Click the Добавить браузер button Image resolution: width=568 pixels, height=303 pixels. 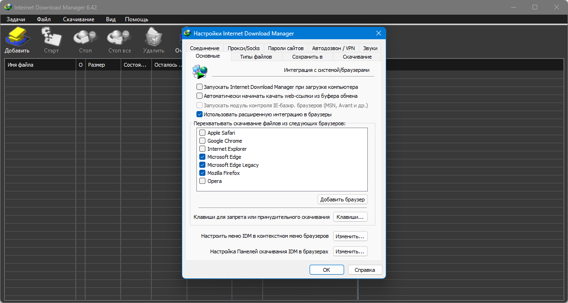click(x=342, y=199)
